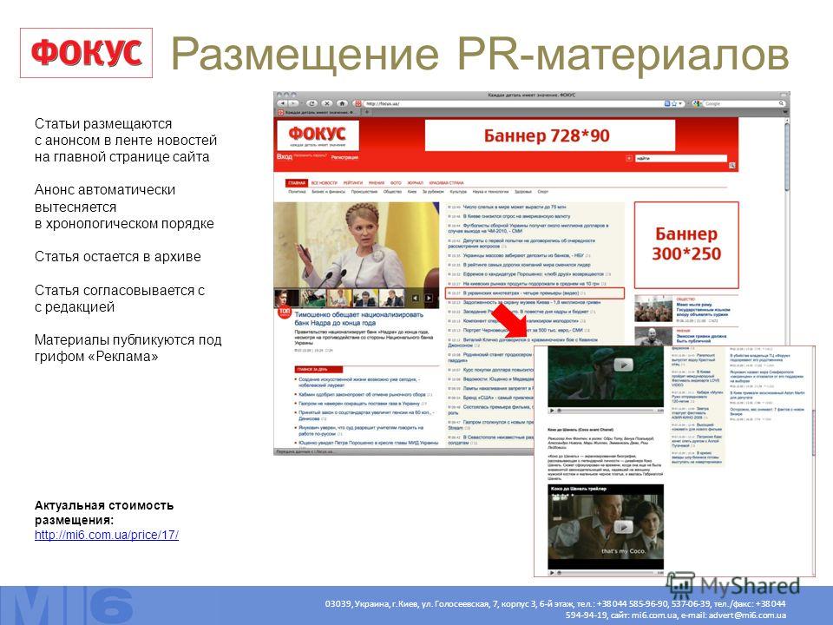833x625 pixels.
Task: Click the Баннер 300*250 banner
Action: tap(686, 245)
